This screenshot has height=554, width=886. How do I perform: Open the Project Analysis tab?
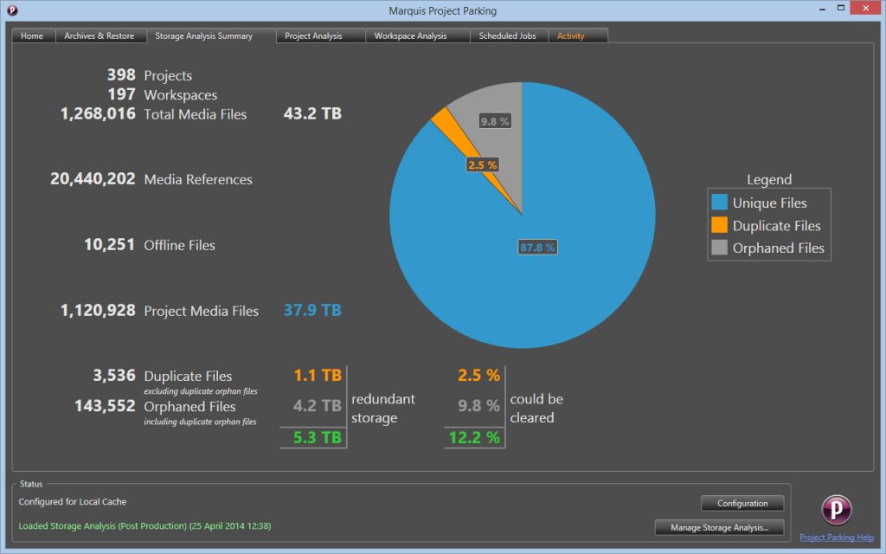coord(313,36)
